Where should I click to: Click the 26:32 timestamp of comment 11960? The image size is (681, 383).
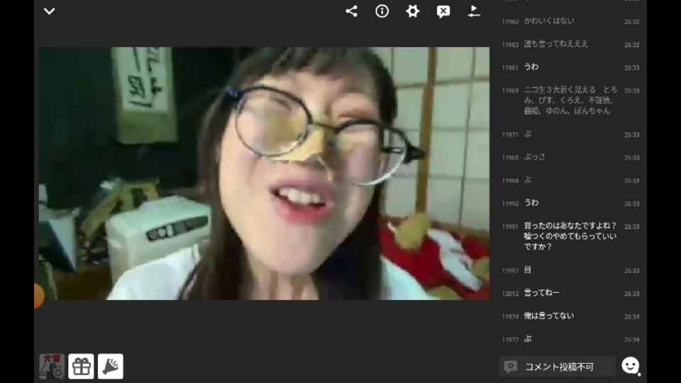tap(631, 22)
